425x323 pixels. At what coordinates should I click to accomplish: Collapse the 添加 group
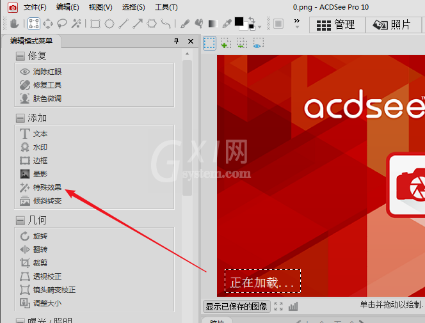pyautogui.click(x=20, y=118)
